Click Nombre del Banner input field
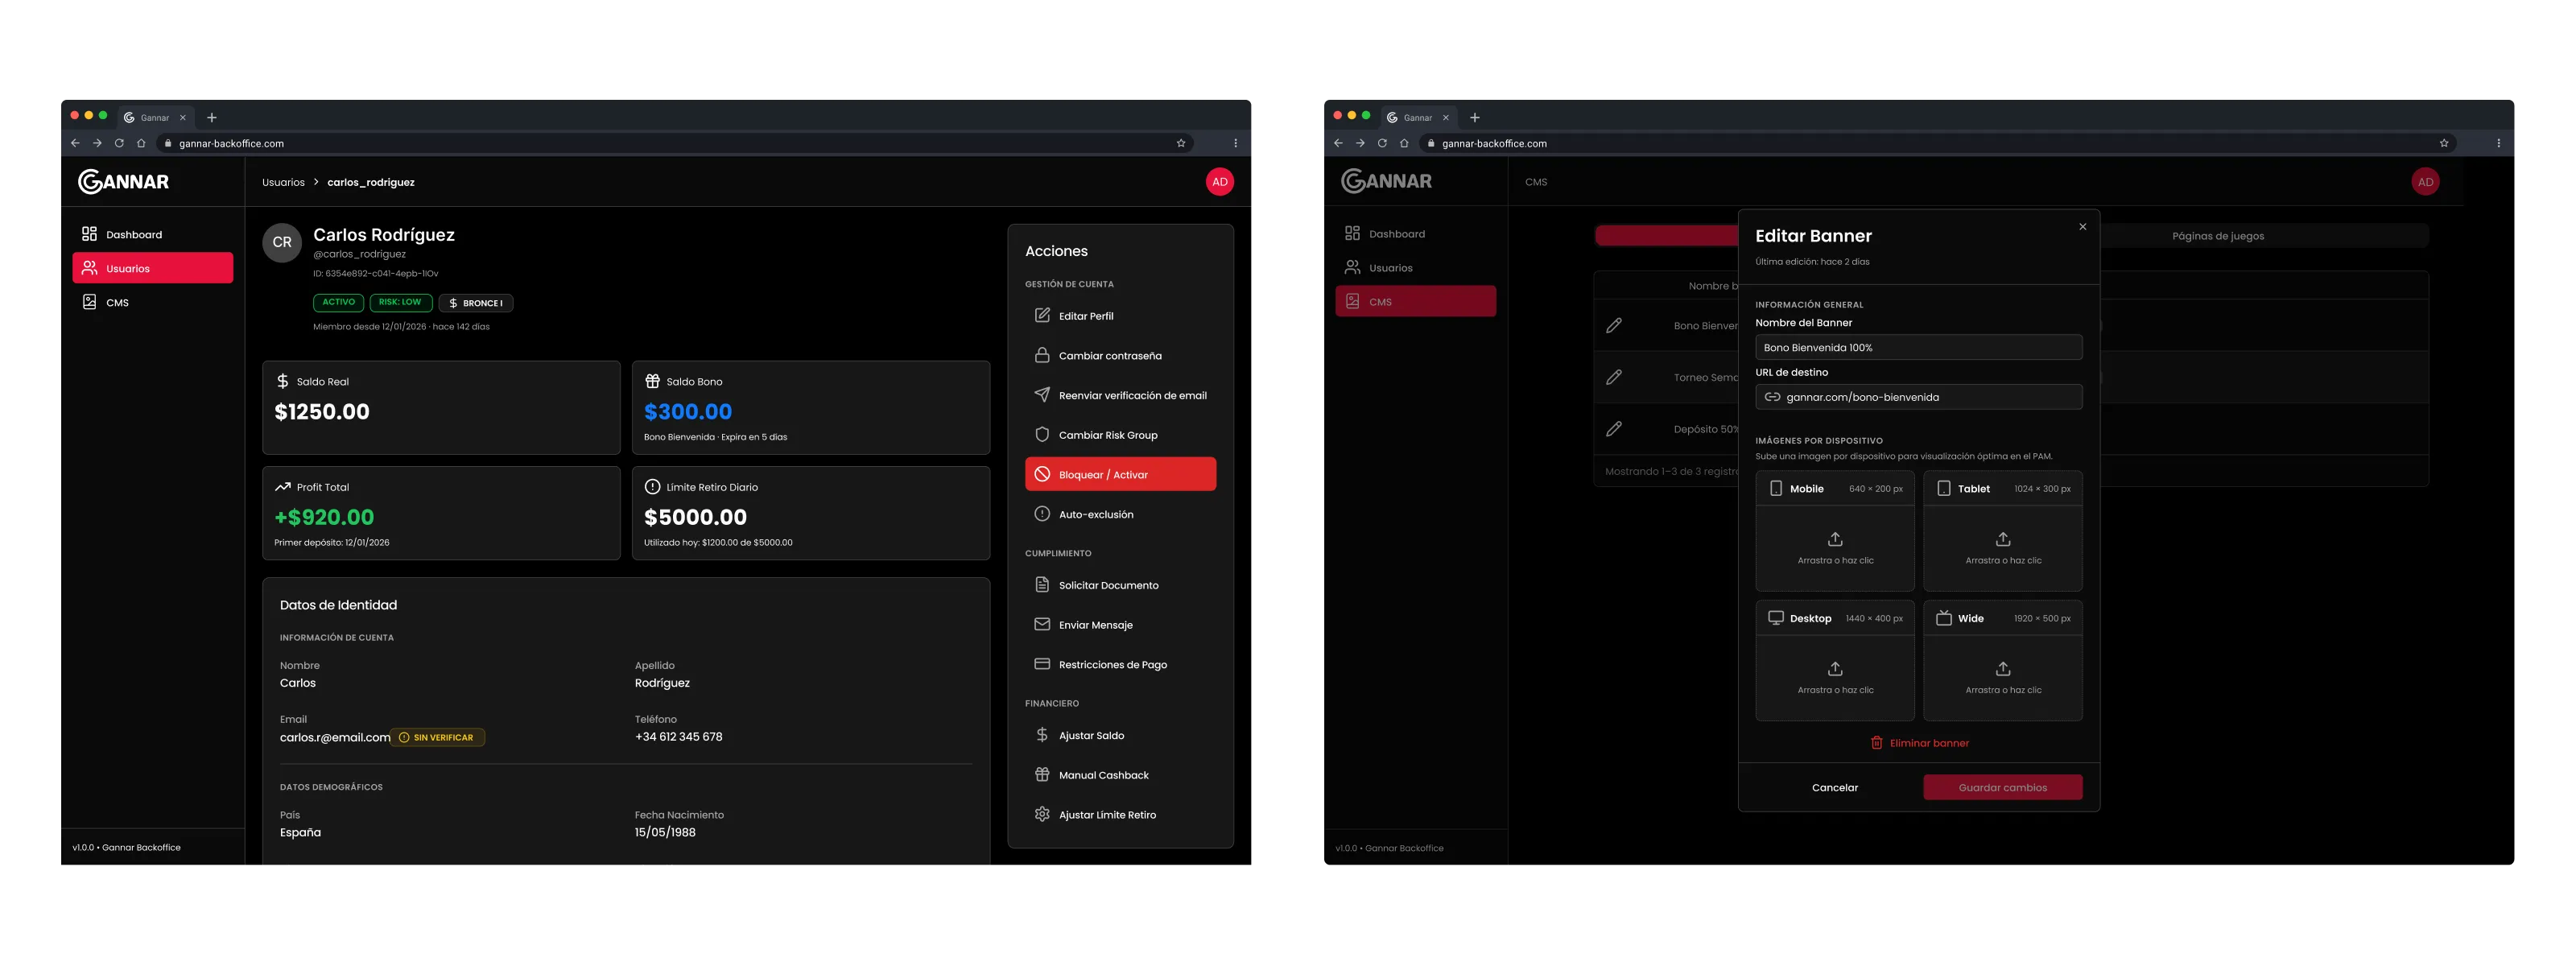 [x=1918, y=348]
